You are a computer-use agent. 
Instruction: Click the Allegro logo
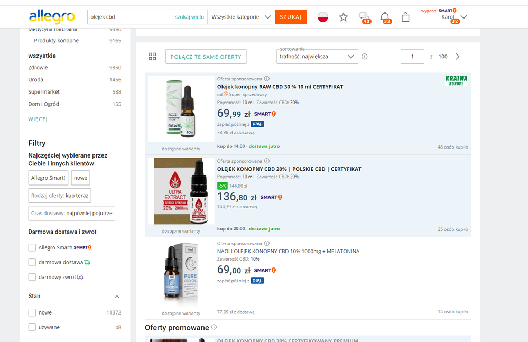point(52,17)
